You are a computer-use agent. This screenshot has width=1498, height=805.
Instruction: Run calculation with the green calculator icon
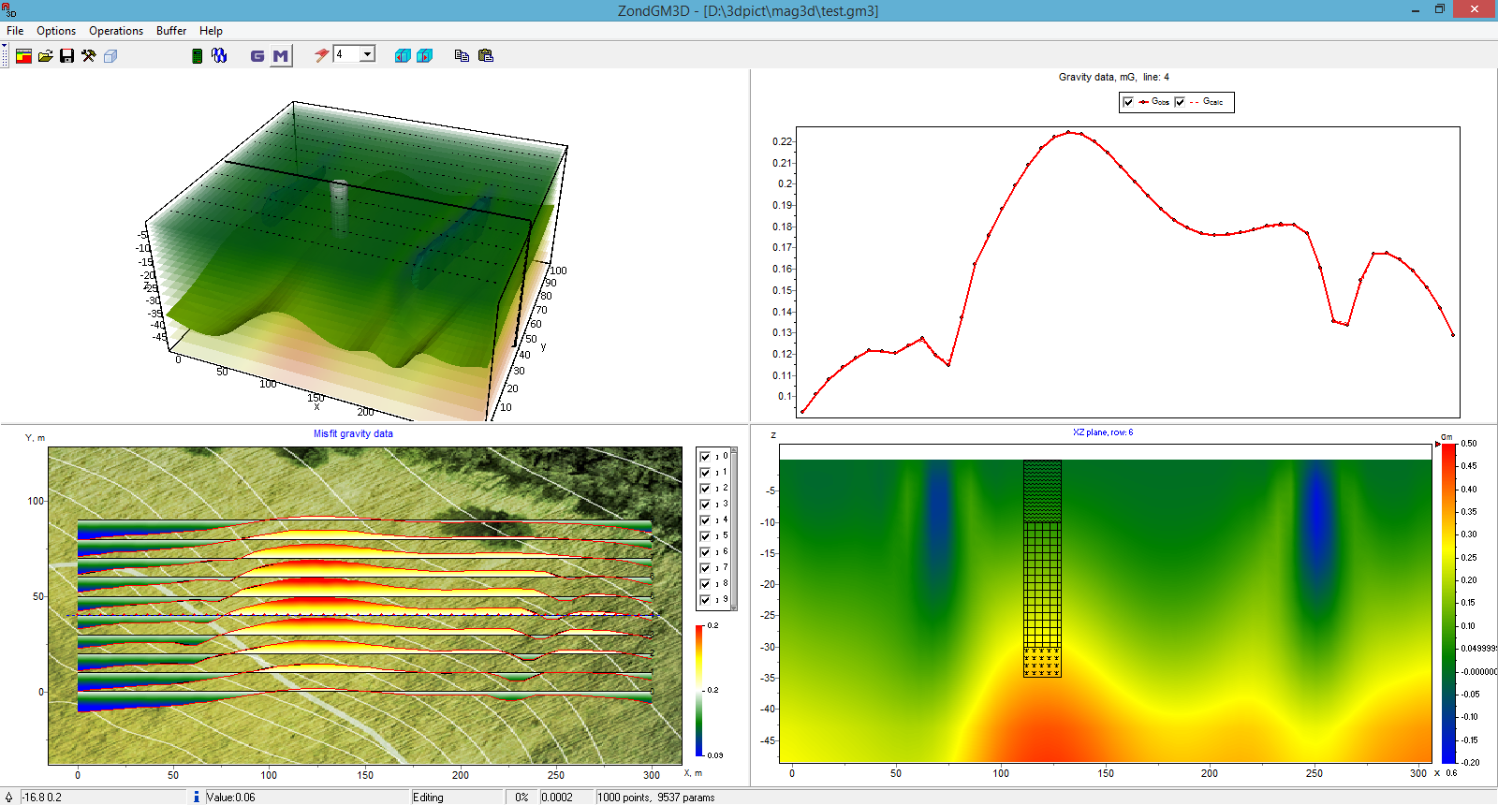(x=197, y=56)
